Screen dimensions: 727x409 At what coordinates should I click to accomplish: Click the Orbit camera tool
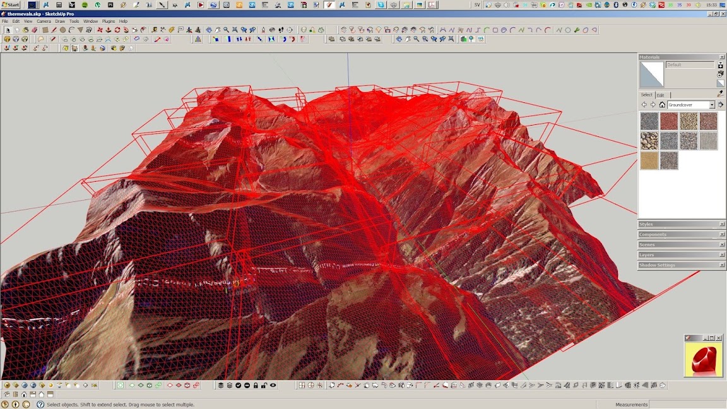[x=209, y=30]
